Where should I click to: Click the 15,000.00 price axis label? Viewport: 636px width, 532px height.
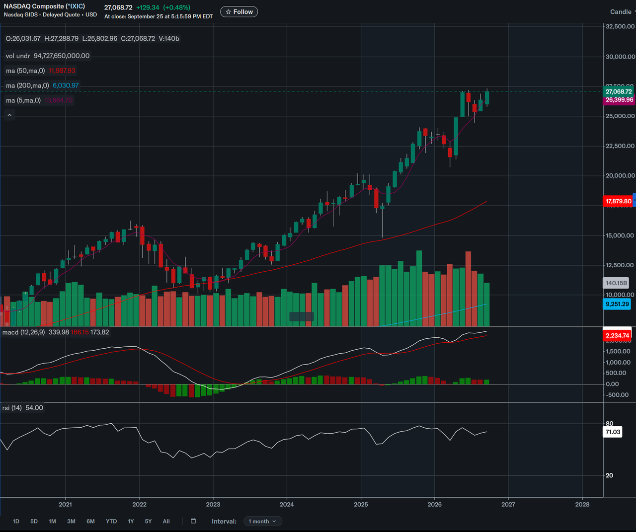(620, 235)
